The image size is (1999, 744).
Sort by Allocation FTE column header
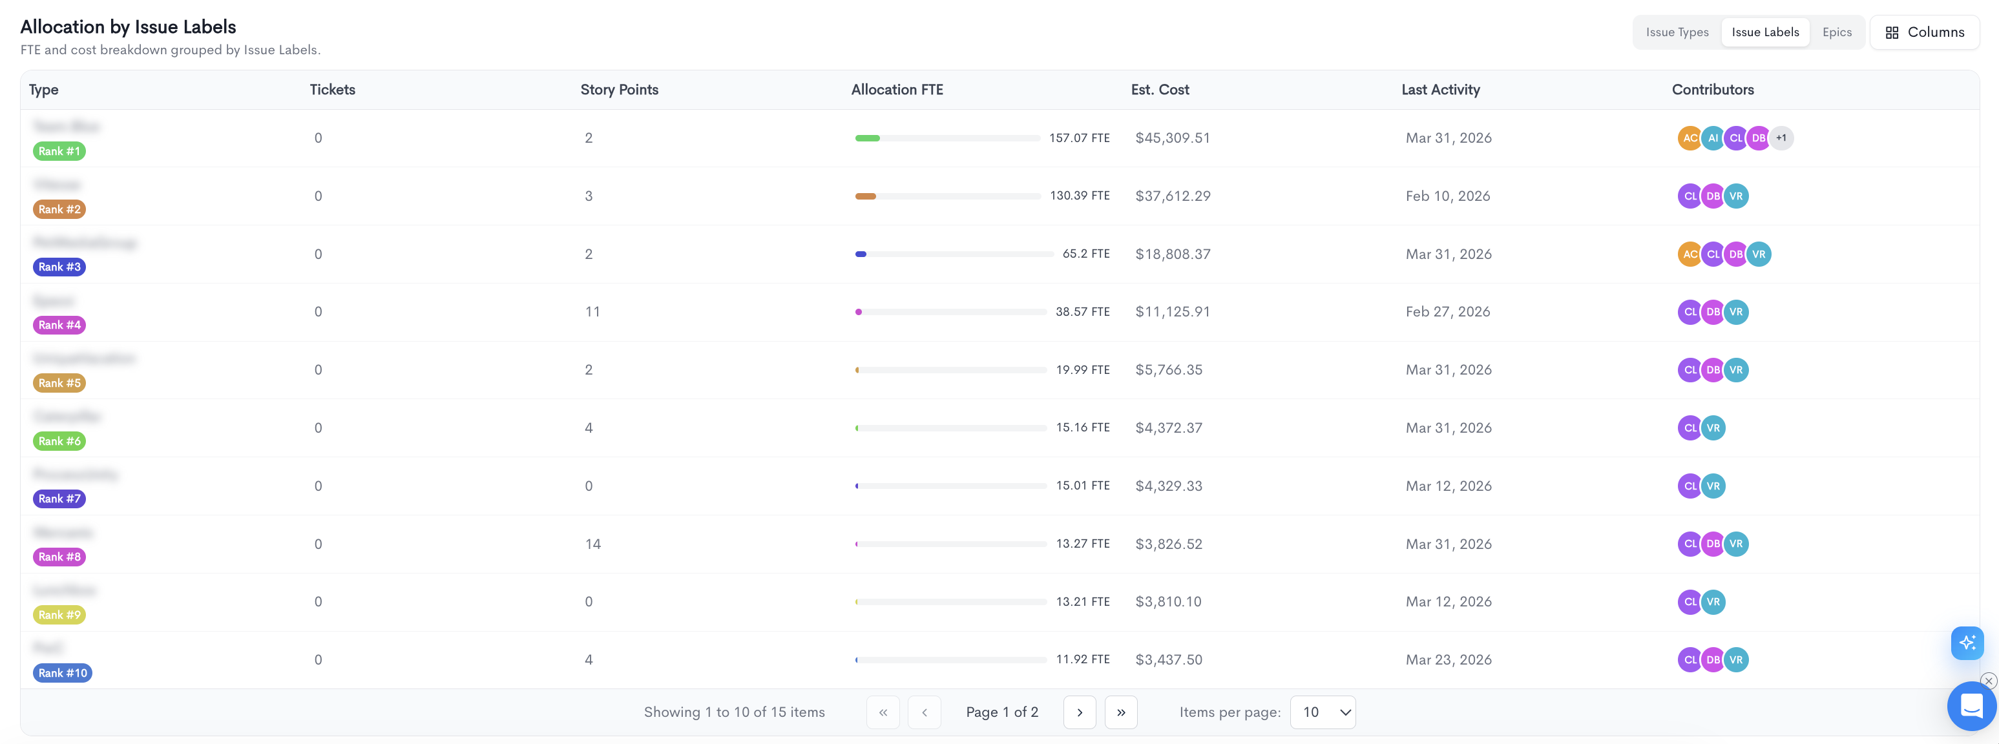[897, 90]
